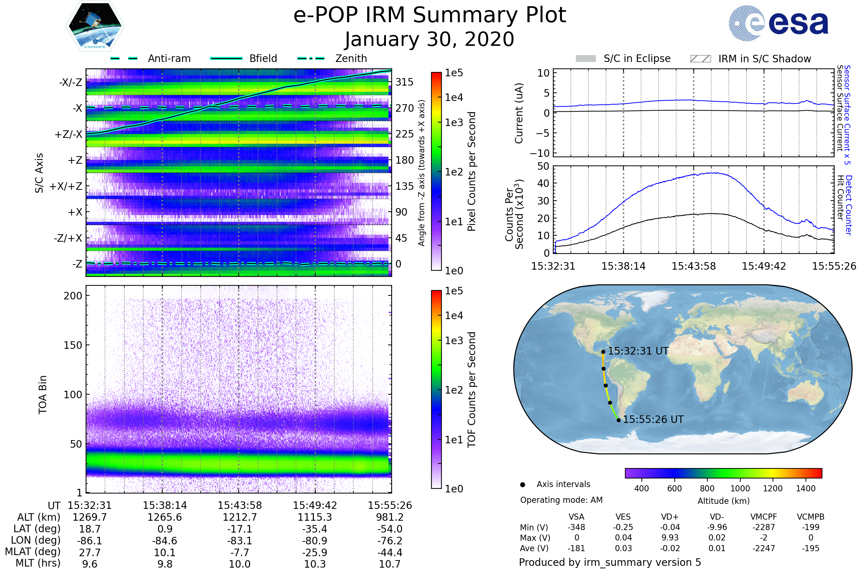Click the ESA logo

pos(778,23)
